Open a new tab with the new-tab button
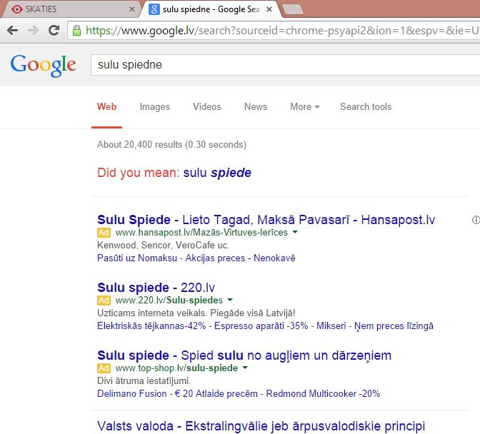This screenshot has height=434, width=480. point(293,9)
